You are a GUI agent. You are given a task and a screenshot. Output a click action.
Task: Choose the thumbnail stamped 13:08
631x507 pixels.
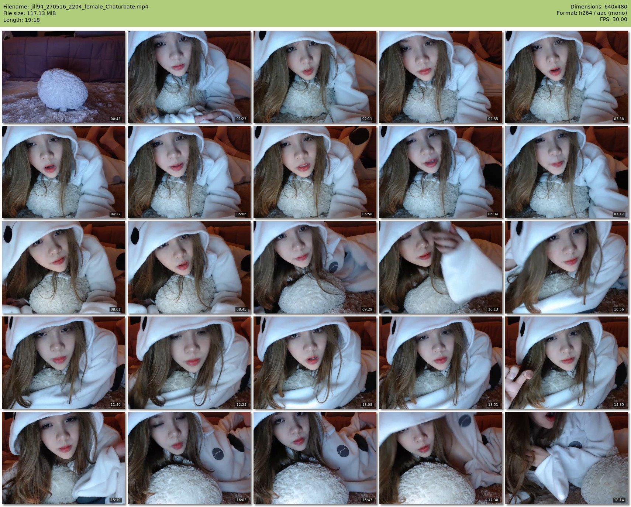(x=315, y=363)
